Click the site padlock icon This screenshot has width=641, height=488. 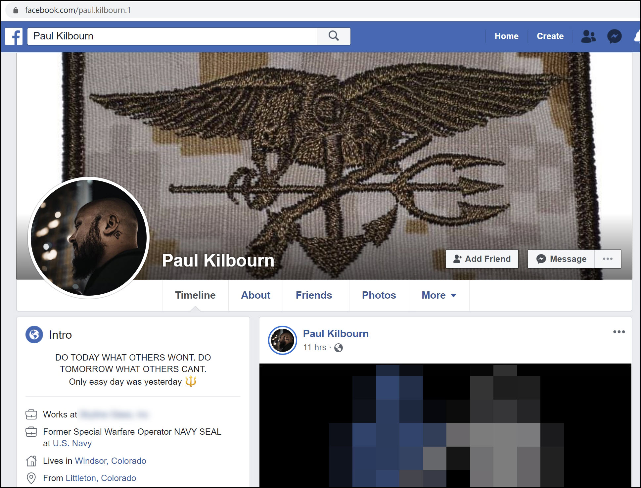(x=16, y=10)
